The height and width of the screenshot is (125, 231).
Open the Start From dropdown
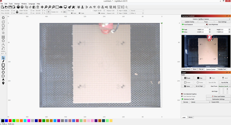tap(224, 86)
